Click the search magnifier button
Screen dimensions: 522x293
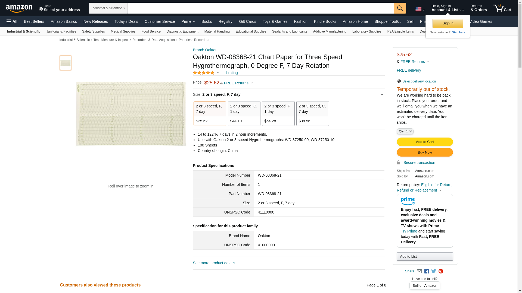point(400,8)
